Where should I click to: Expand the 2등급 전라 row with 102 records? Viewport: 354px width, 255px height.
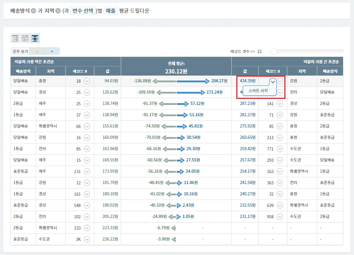pyautogui.click(x=87, y=217)
